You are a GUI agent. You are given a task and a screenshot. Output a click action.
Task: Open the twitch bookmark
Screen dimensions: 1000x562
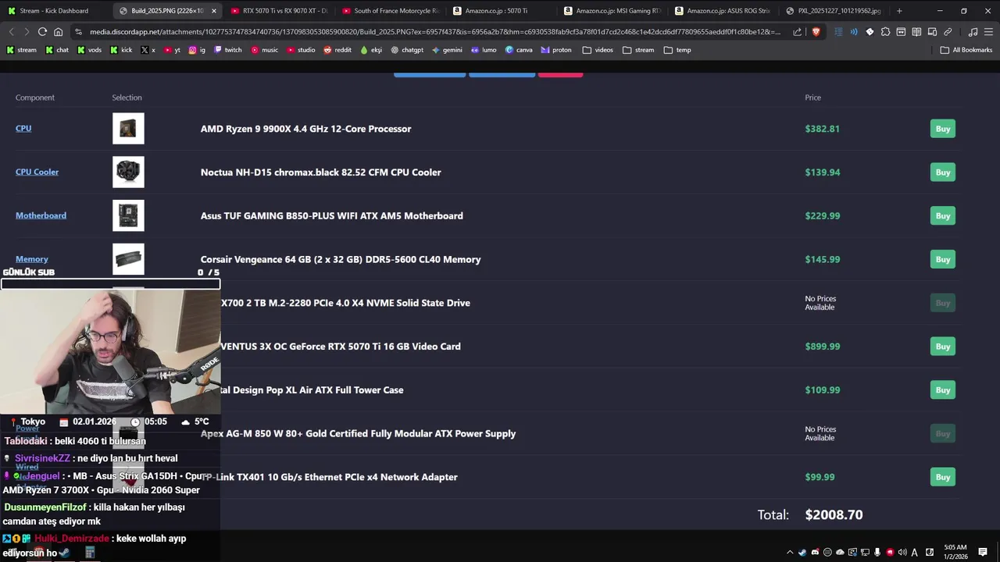point(228,50)
